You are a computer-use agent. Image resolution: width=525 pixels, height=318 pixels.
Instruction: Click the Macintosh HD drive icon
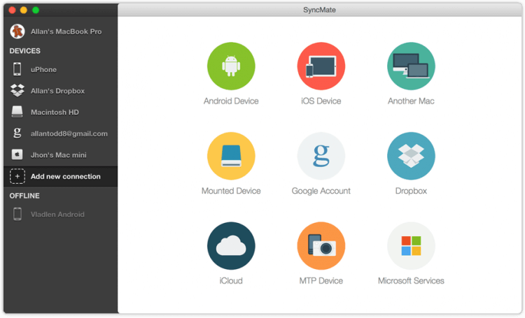point(17,112)
